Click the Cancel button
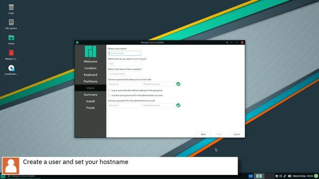The image size is (319, 179). (236, 134)
